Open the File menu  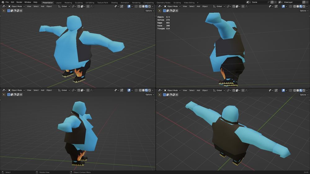[x=7, y=2]
